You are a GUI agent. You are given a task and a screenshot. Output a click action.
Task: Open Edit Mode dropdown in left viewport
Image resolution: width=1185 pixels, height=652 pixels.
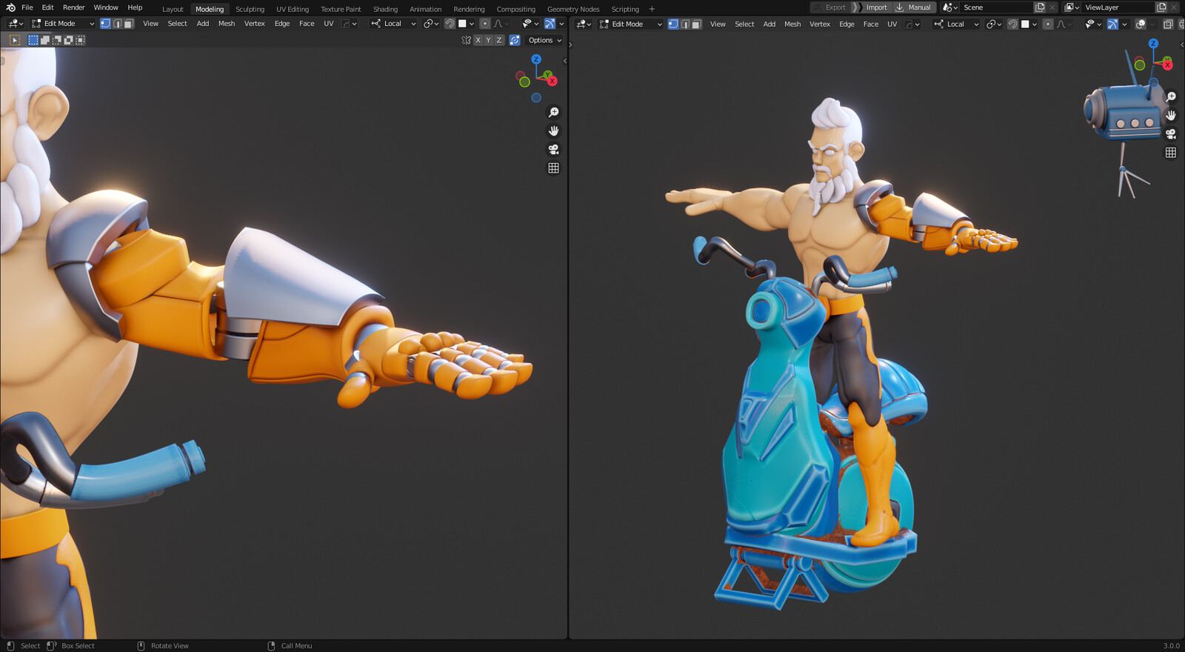[x=63, y=24]
